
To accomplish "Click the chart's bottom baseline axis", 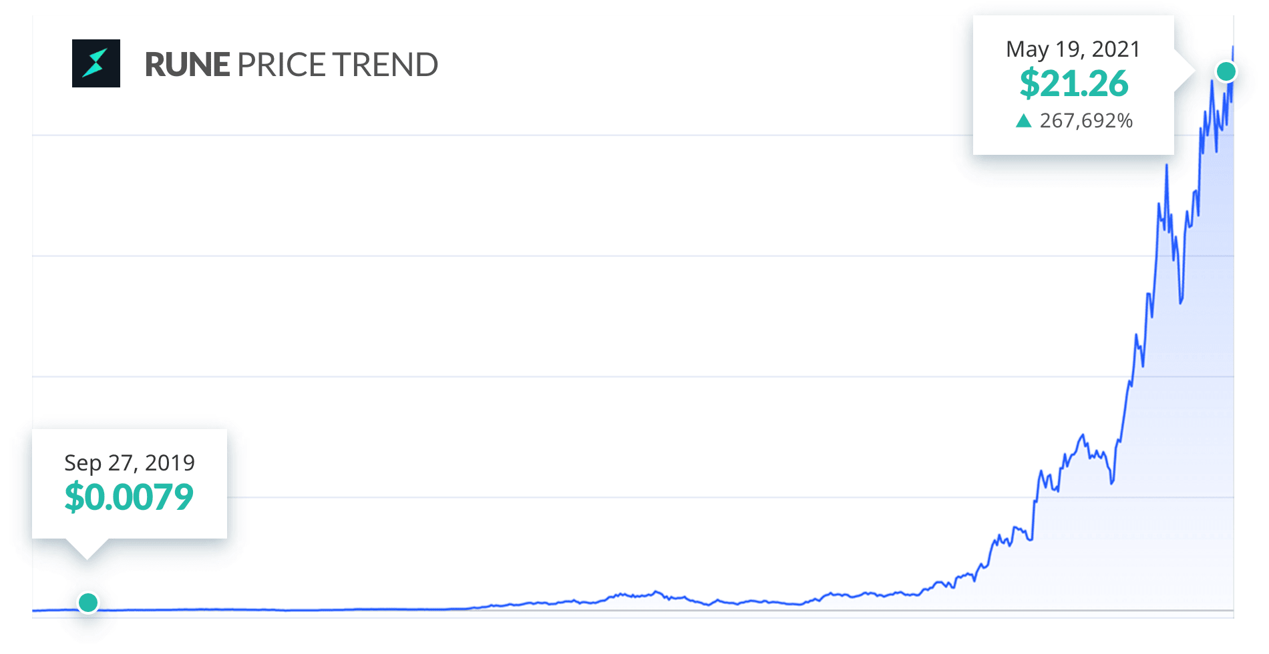I will [632, 611].
